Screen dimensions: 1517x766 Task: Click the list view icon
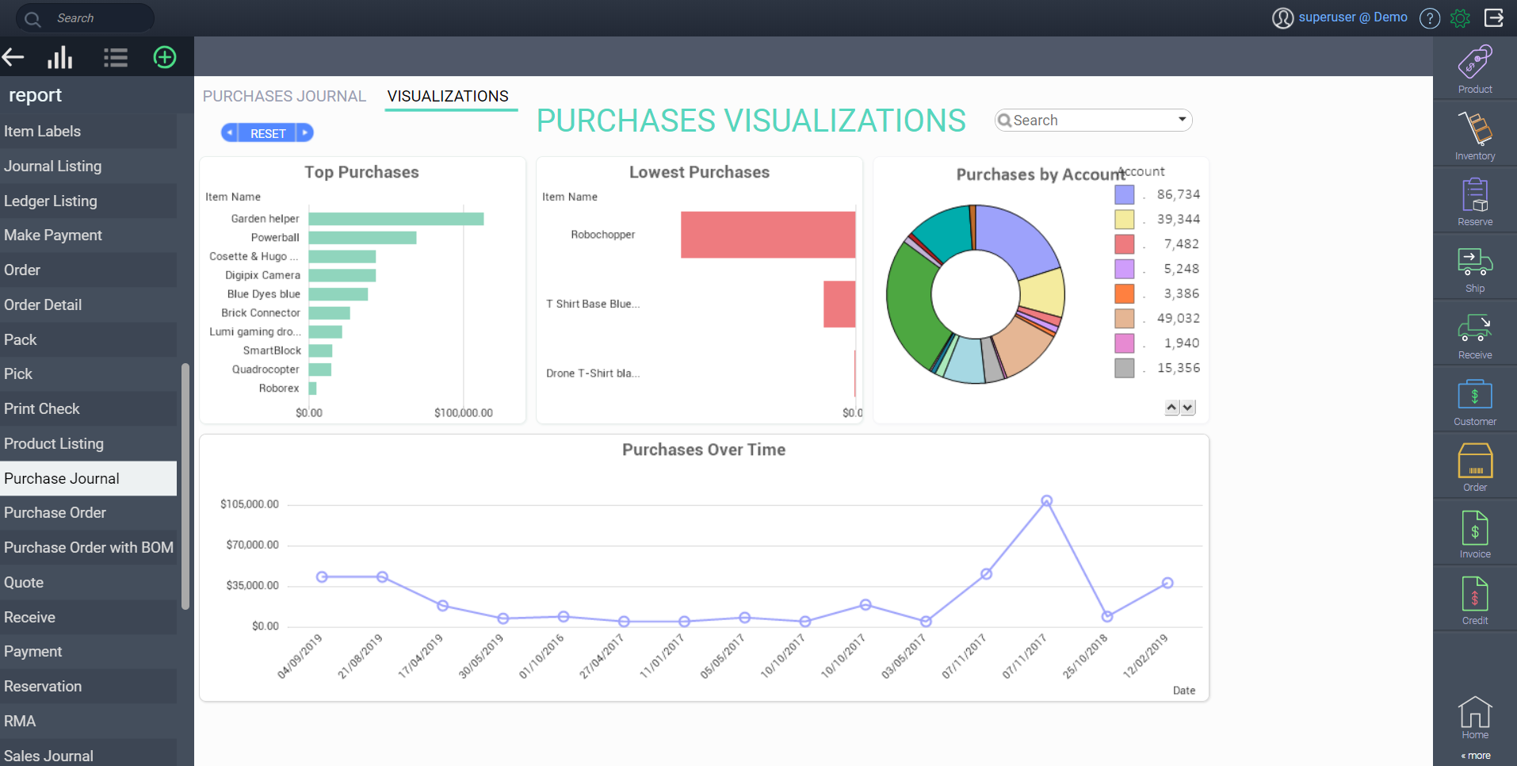[116, 57]
